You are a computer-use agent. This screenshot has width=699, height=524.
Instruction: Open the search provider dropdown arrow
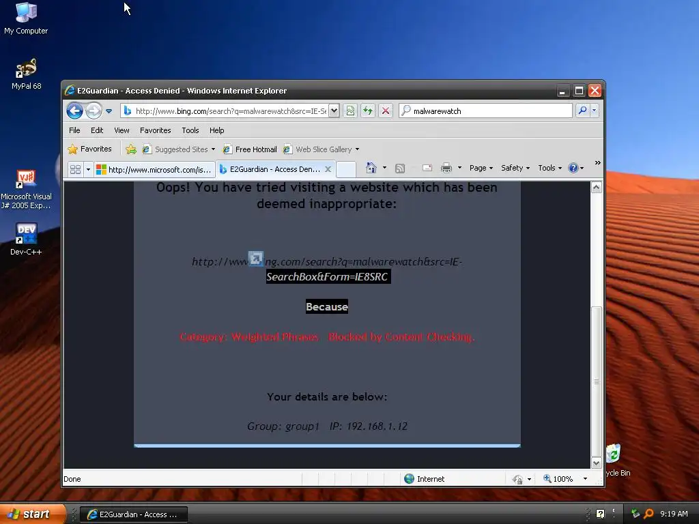click(595, 111)
